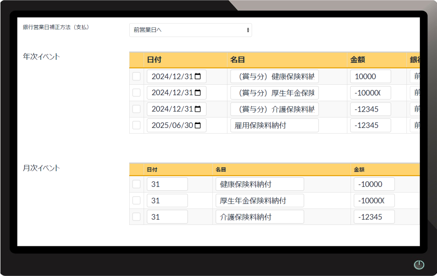Open bank correction dropdown in first annual row
This screenshot has width=437, height=276.
(415, 76)
